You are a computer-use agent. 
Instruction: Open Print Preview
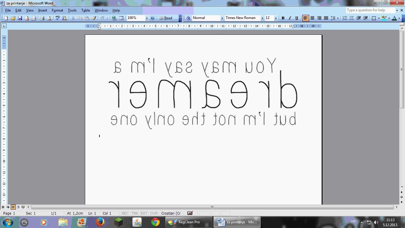[x=49, y=18]
